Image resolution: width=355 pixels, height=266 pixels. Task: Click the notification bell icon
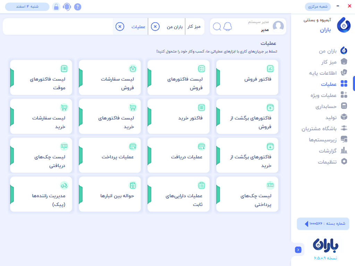coord(228,26)
